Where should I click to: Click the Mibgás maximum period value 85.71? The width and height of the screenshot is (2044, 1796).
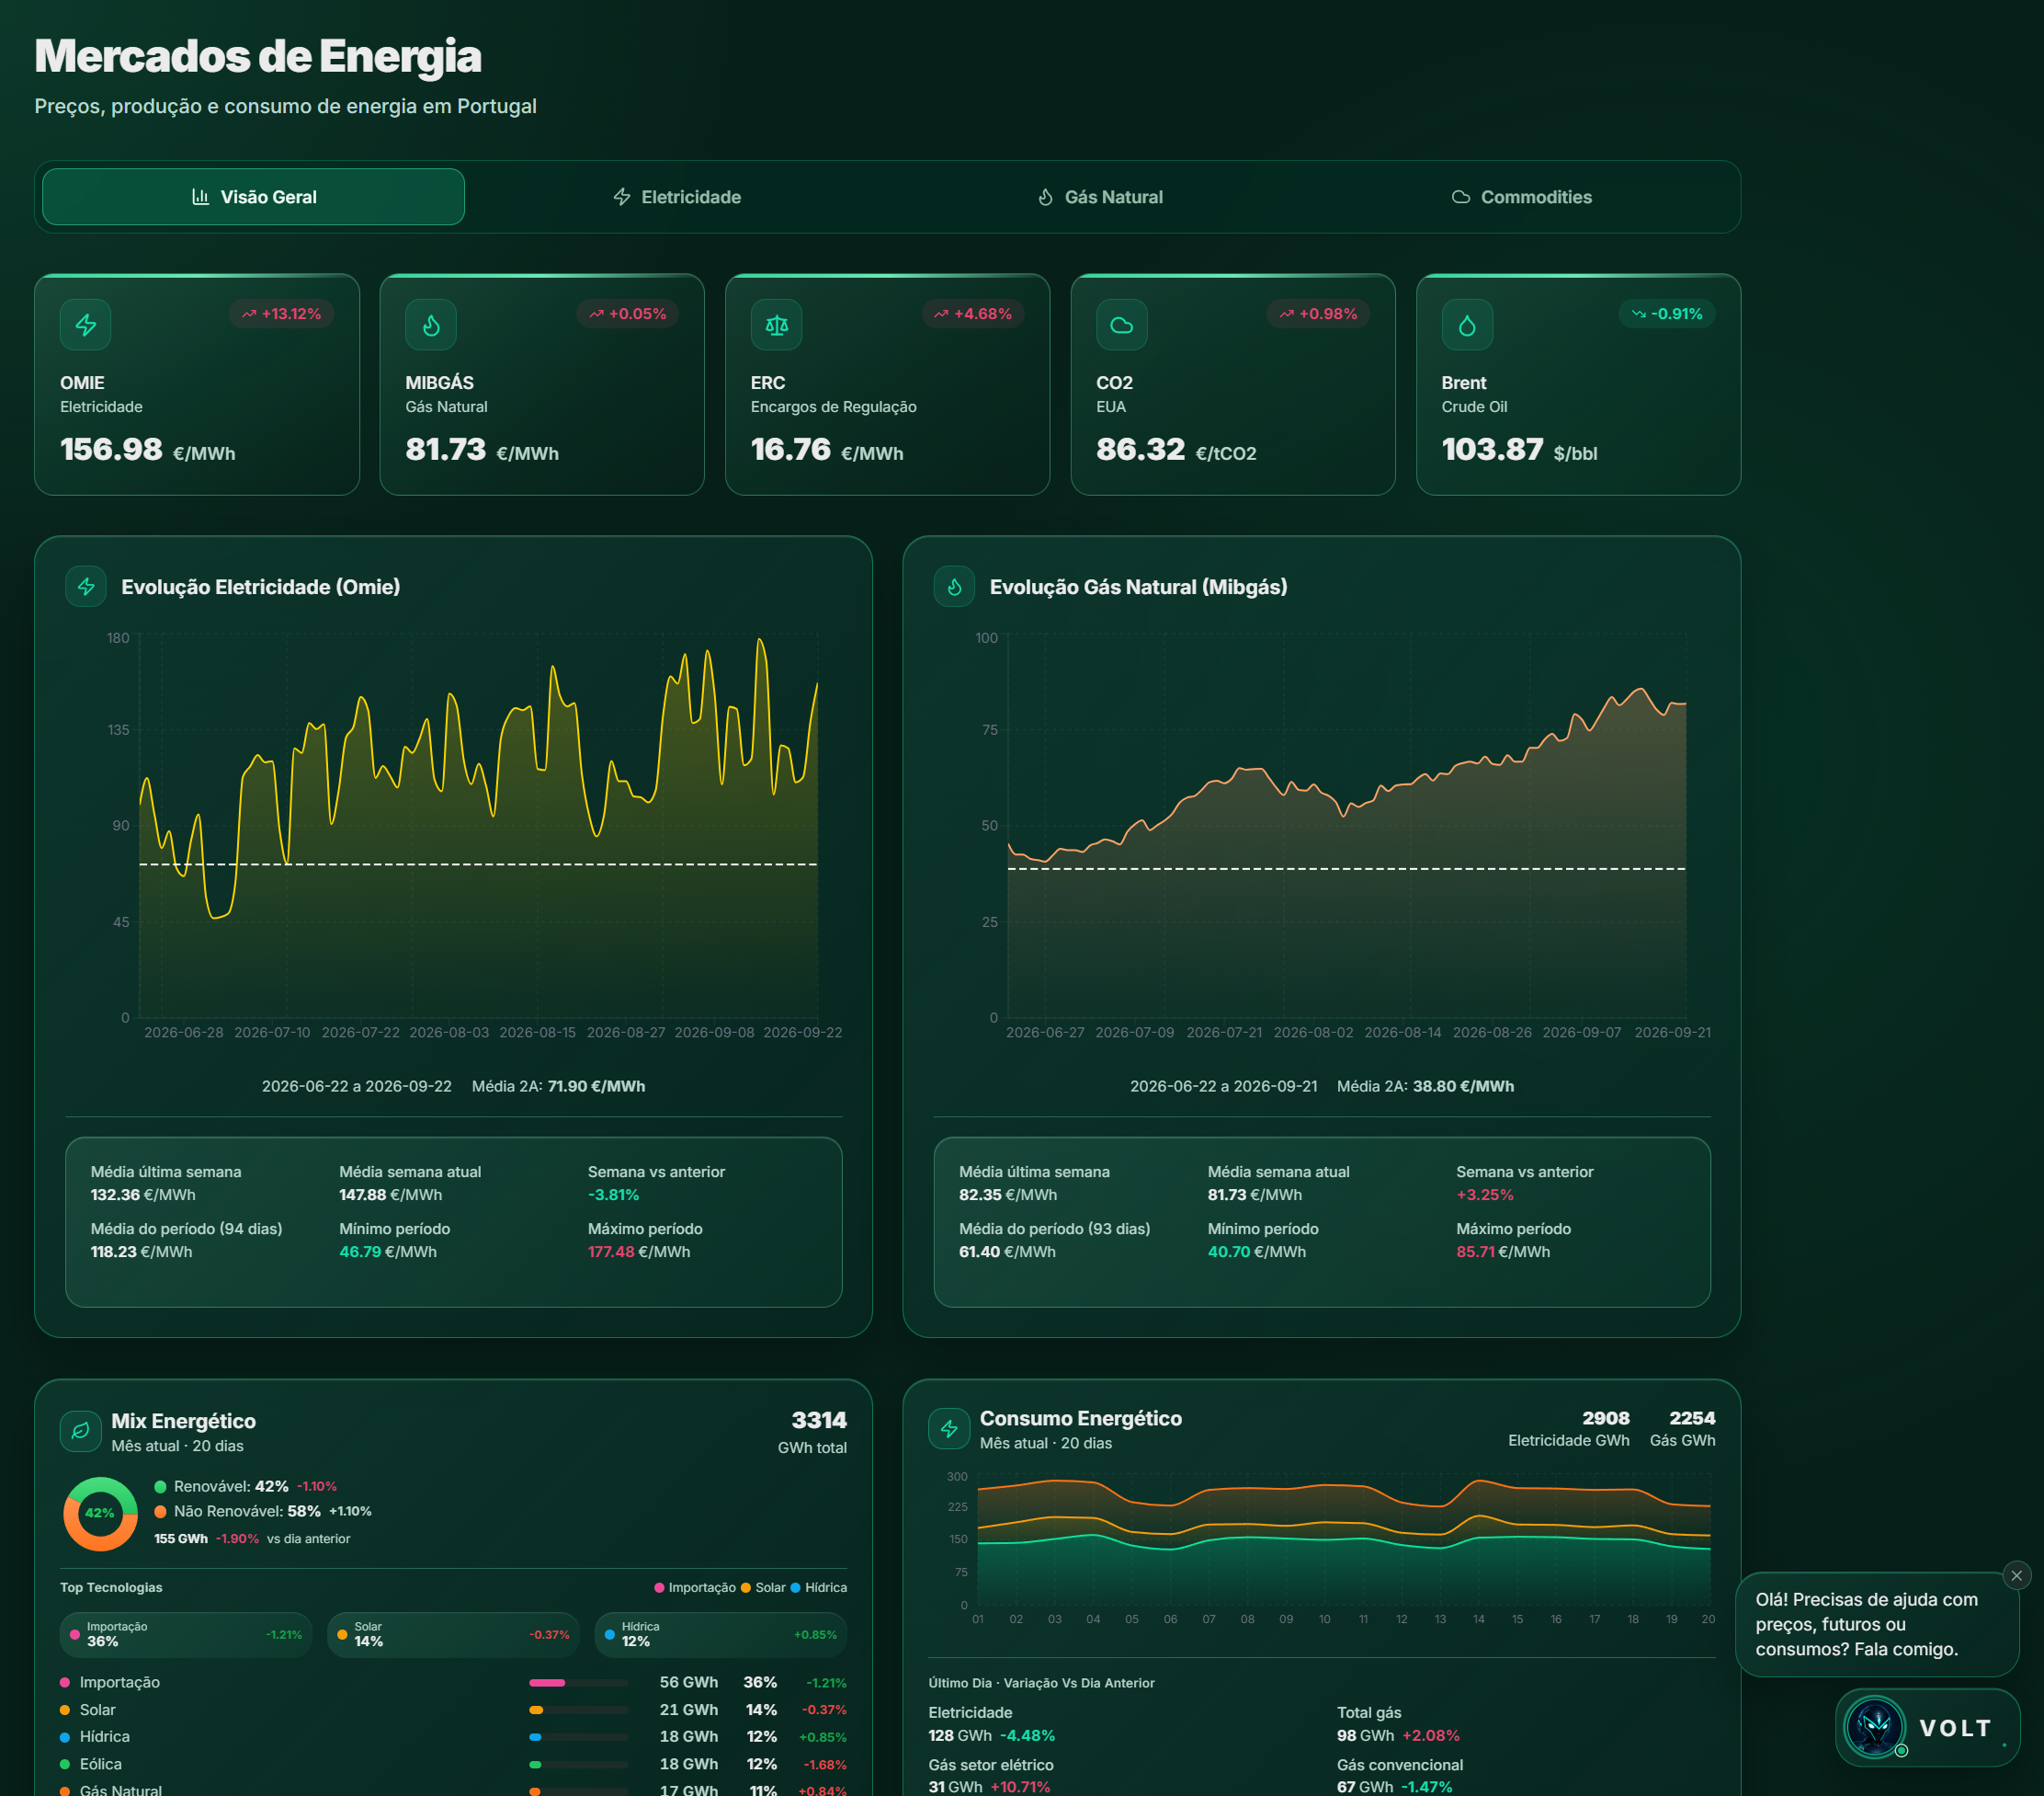(x=1475, y=1252)
